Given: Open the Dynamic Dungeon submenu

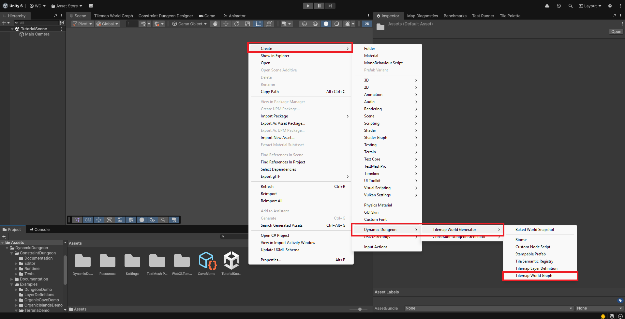Looking at the screenshot, I should [387, 230].
